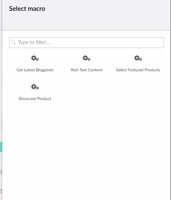171x200 pixels.
Task: Click the teal strip at the left edge
Action: tap(1, 147)
